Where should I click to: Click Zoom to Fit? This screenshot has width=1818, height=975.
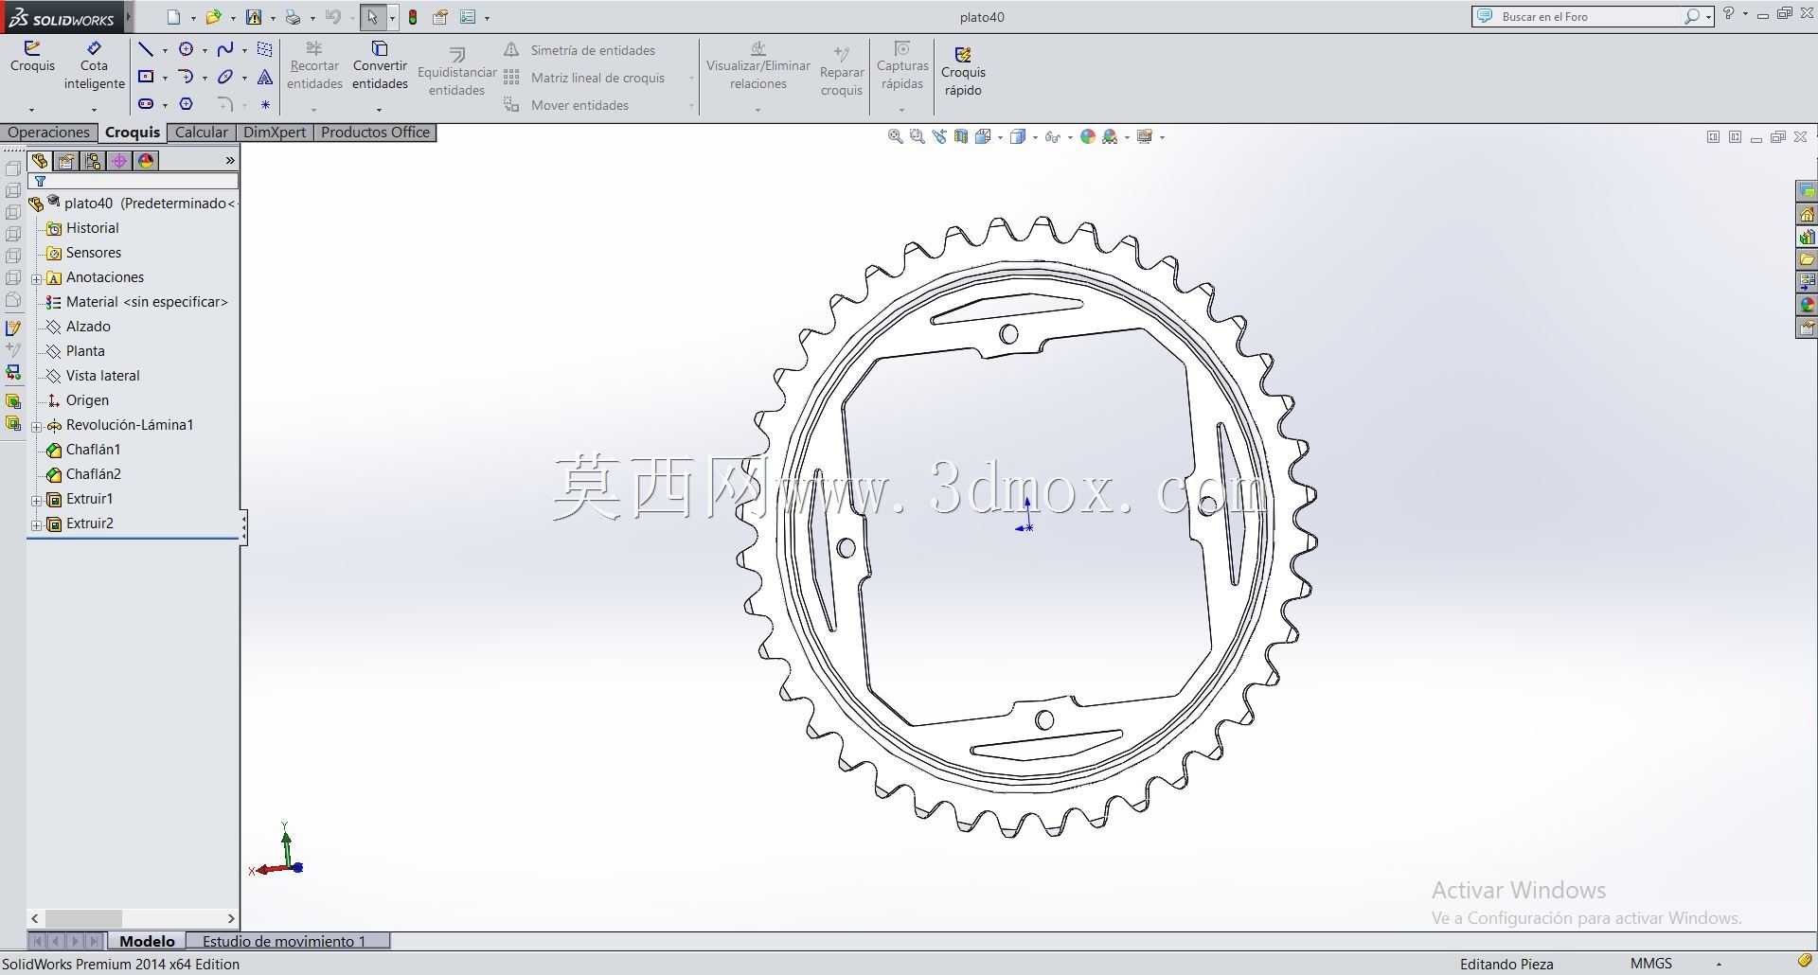895,136
